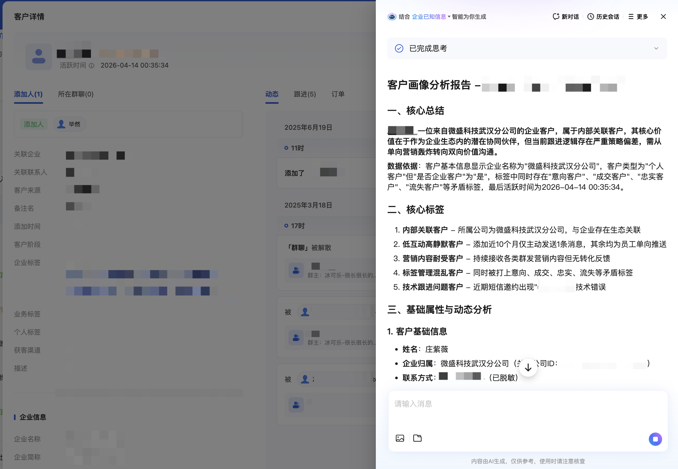678x469 pixels.
Task: Switch to 所在群聊(0) tab
Action: point(76,94)
